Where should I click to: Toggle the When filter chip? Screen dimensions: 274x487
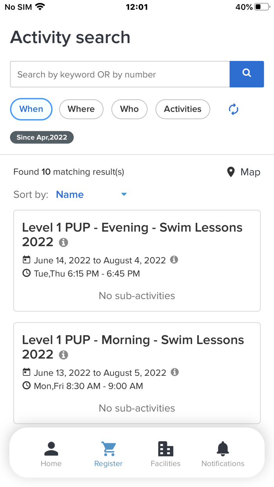click(x=31, y=109)
